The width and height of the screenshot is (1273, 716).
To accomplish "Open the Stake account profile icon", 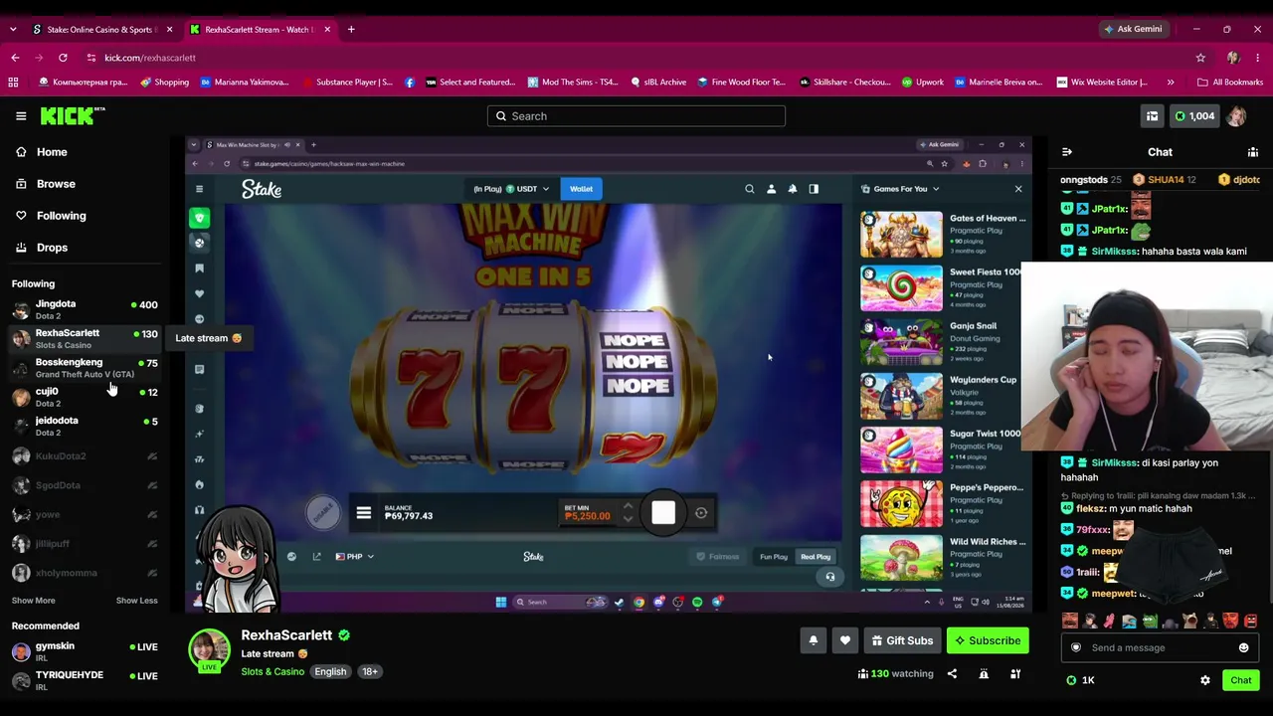I will point(771,189).
